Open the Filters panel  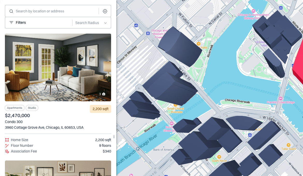[18, 22]
